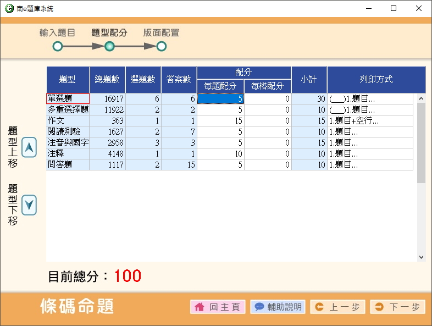432x326 pixels.
Task: Edit per-question score for 注釋
Action: 220,154
